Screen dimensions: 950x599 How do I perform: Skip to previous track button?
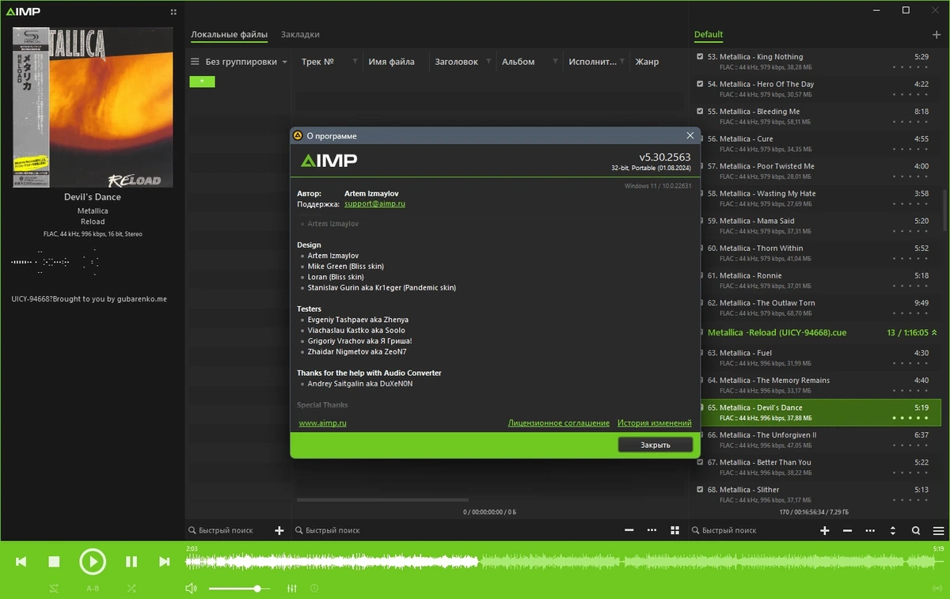click(x=21, y=562)
